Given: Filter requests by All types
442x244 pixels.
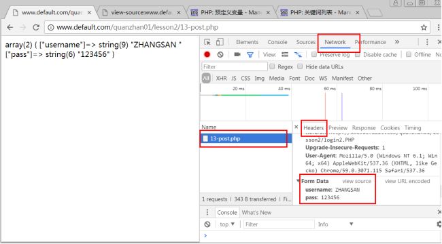Looking at the screenshot, I should (206, 78).
